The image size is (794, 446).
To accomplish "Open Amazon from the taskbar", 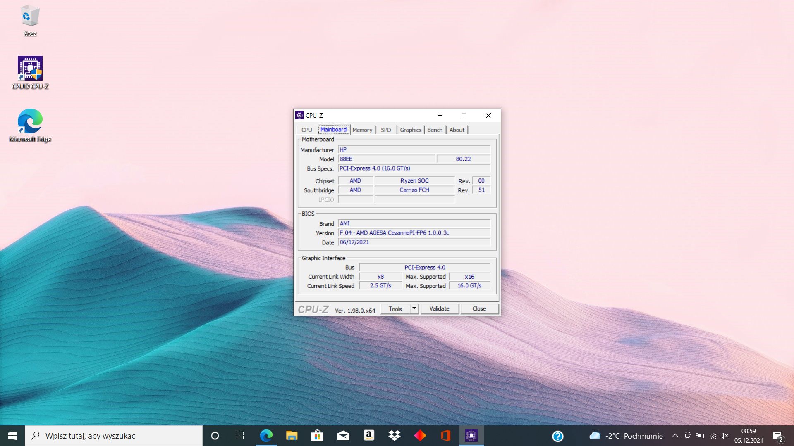I will pyautogui.click(x=368, y=436).
